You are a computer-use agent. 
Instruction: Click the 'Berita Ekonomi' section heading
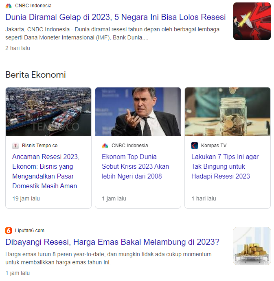click(35, 75)
